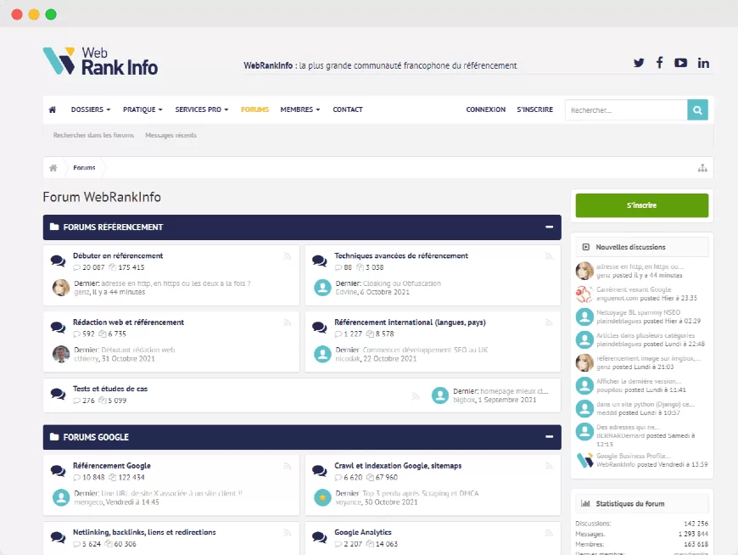Click Nouvelles discussions heading
Image resolution: width=738 pixels, height=555 pixels.
(630, 247)
